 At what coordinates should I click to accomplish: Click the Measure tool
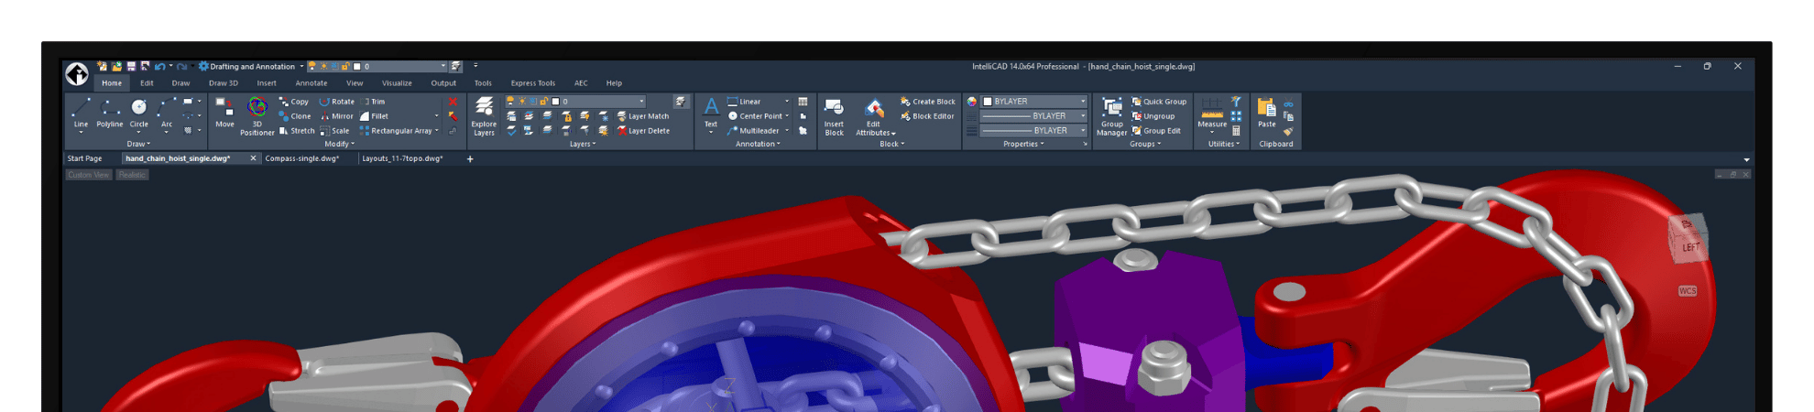pyautogui.click(x=1212, y=114)
